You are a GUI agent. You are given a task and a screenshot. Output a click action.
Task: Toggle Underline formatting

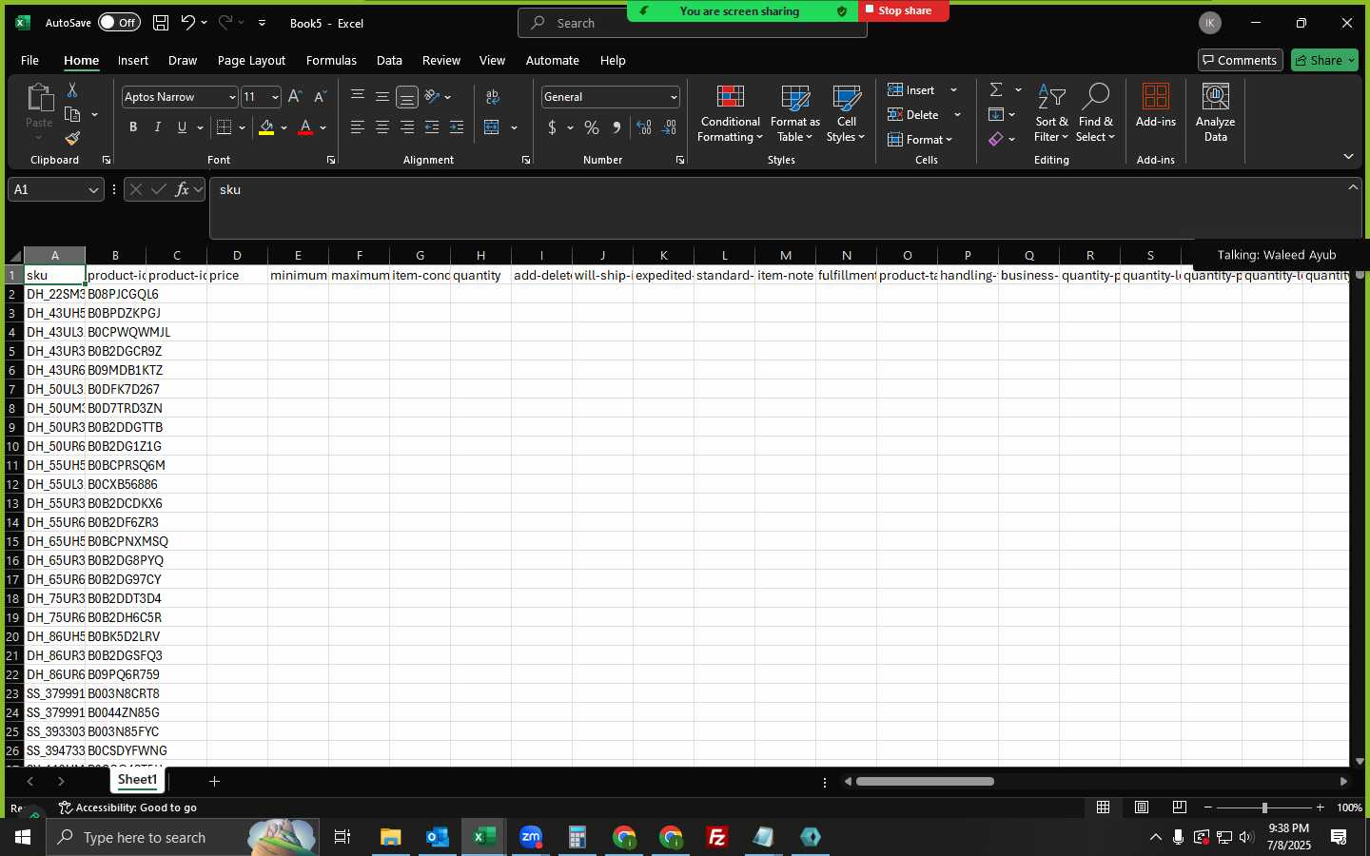(182, 127)
